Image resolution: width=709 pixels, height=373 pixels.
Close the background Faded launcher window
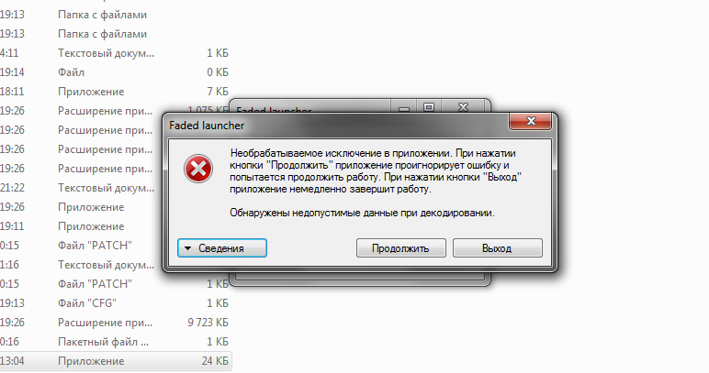click(464, 107)
